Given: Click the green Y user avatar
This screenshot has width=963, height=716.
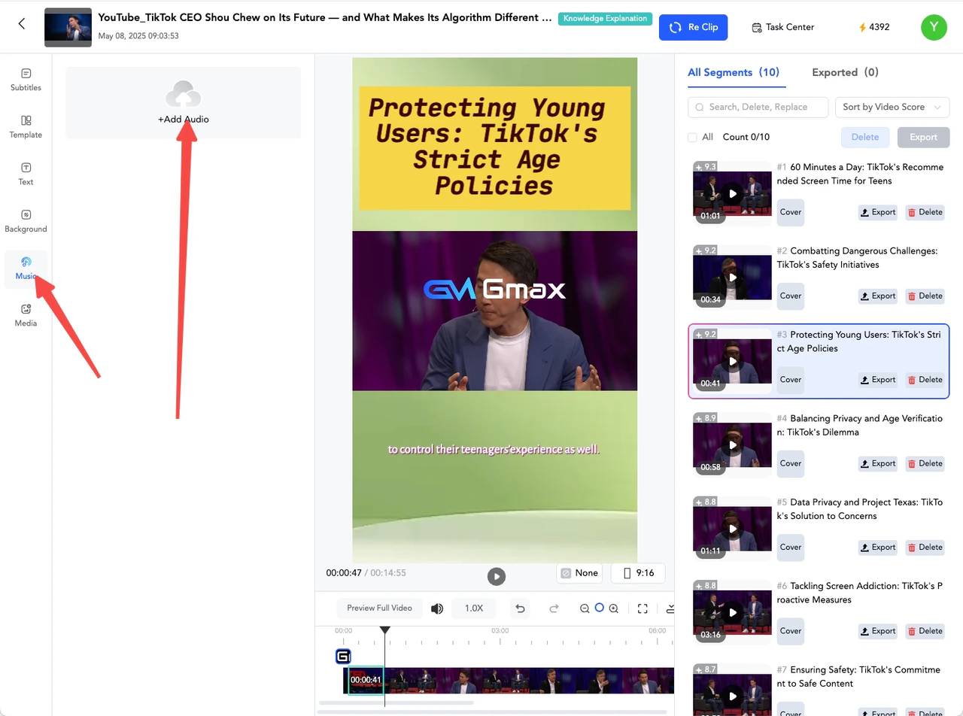Looking at the screenshot, I should click(x=934, y=27).
